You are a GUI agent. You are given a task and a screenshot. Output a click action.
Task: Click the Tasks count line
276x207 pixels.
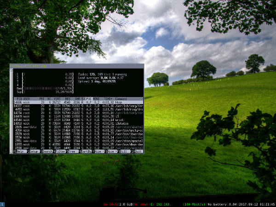click(103, 75)
